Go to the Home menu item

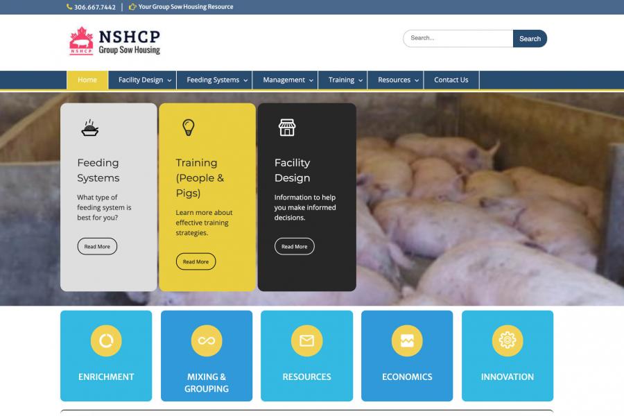point(87,80)
